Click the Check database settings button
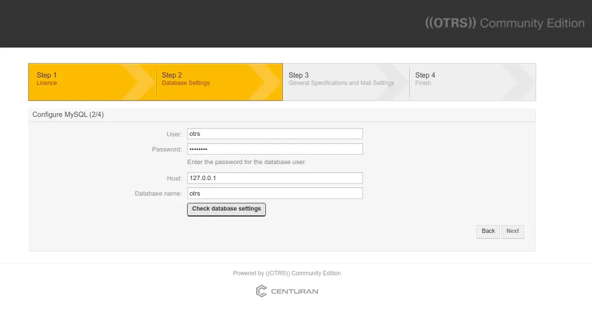This screenshot has width=592, height=315. (226, 209)
